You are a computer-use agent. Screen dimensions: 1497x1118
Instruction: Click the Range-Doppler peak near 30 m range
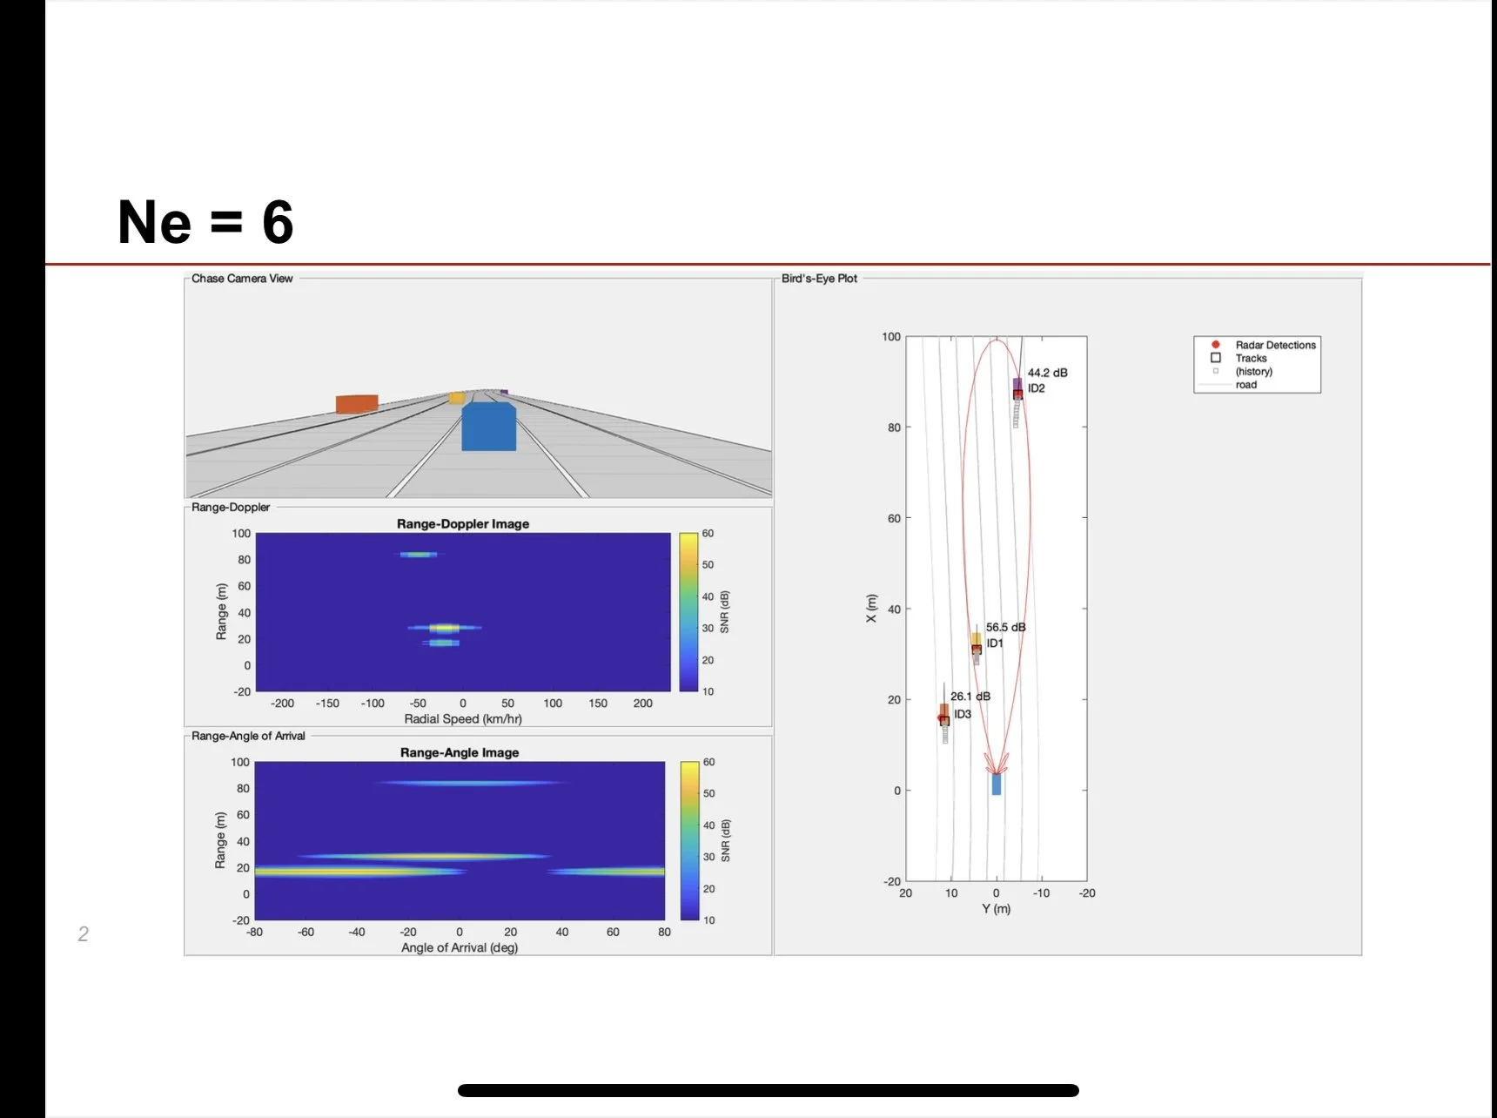[x=444, y=628]
